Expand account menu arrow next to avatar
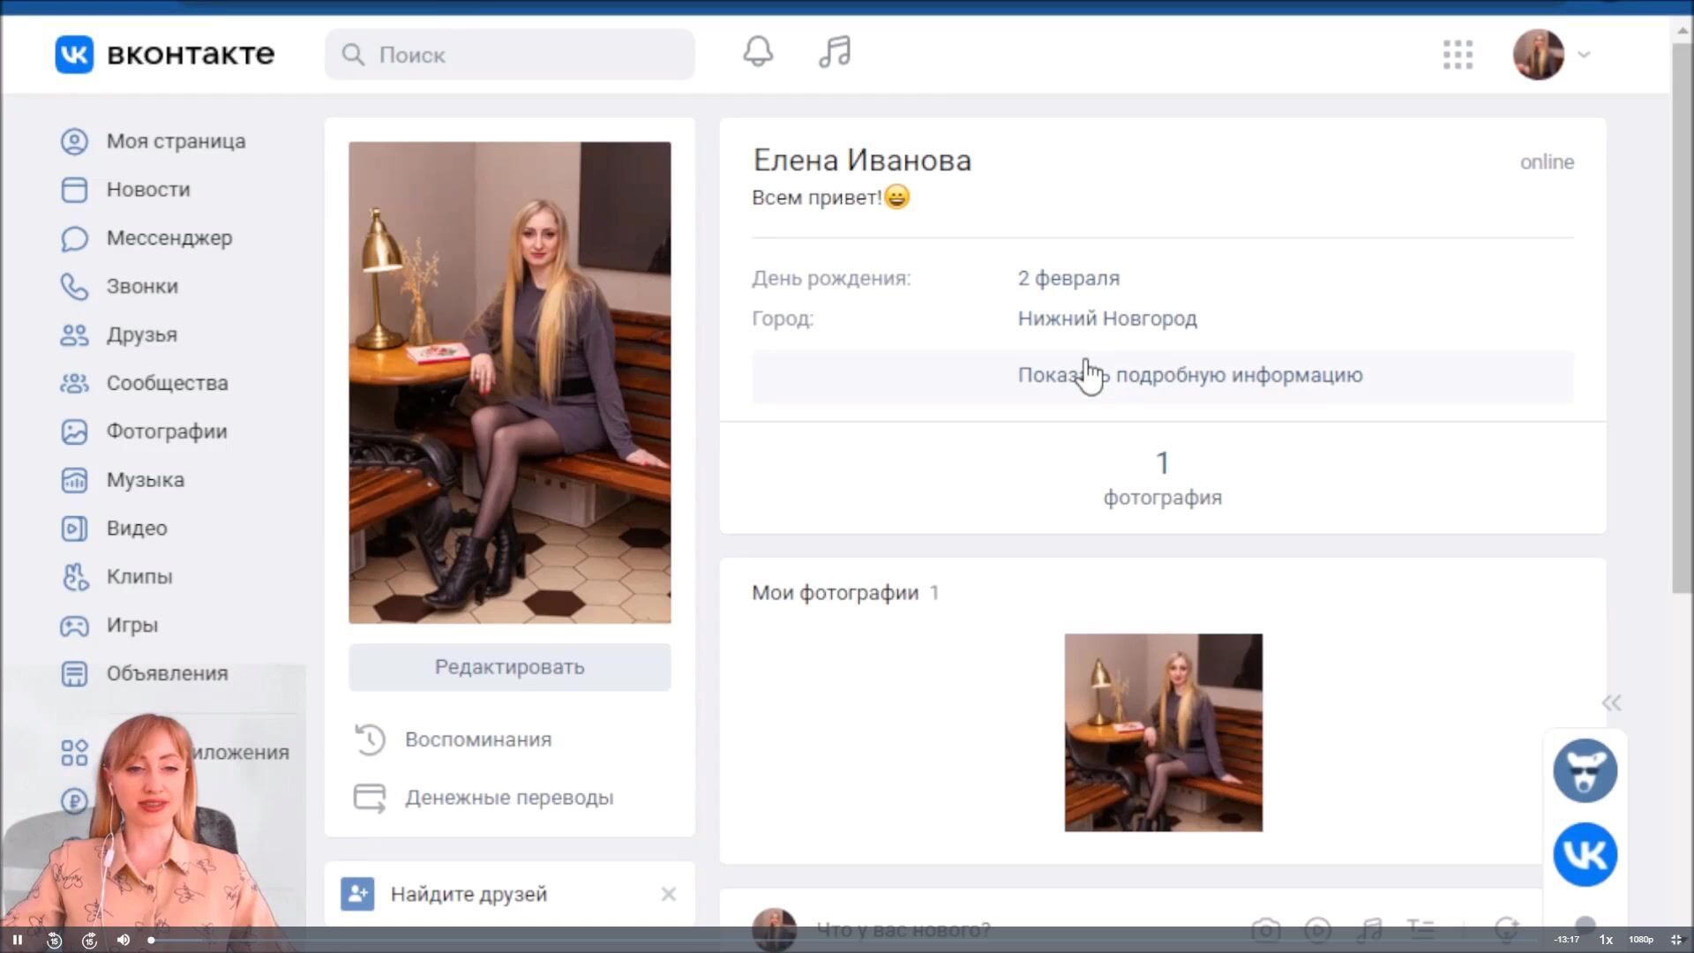Screen dimensions: 1694x953 pyautogui.click(x=1585, y=55)
